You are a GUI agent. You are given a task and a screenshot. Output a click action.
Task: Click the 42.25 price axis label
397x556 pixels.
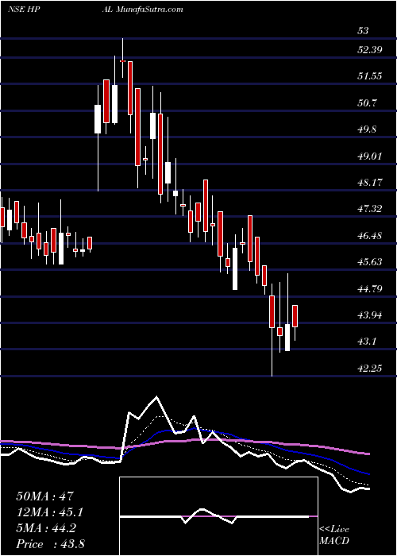369,368
